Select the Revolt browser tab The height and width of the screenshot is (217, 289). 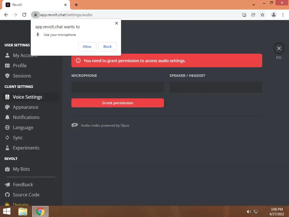(36, 5)
